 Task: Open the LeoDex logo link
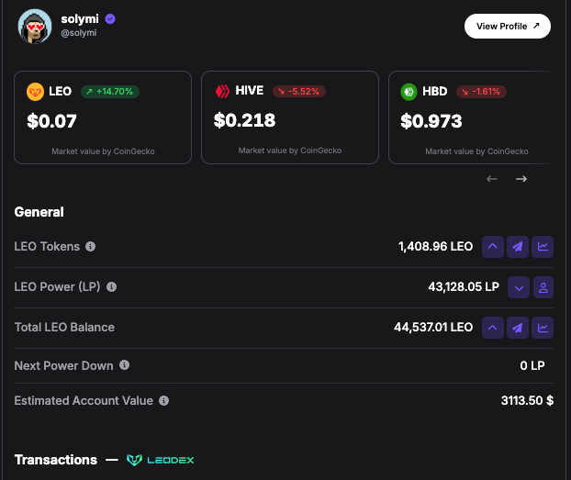pos(161,460)
